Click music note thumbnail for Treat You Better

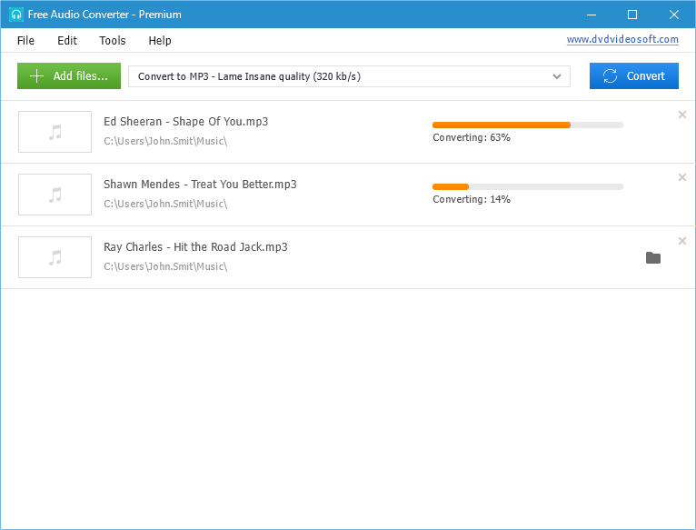[x=55, y=195]
